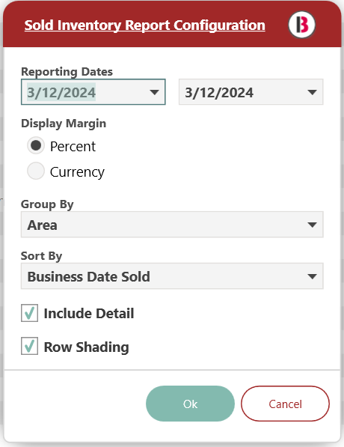Viewport: 344px width, 447px height.
Task: Click the B logo icon in header
Action: coord(301,25)
